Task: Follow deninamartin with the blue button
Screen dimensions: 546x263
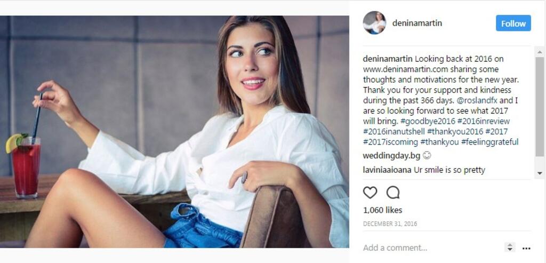Action: point(513,23)
